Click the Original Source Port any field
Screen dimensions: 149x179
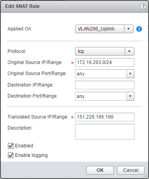(x=101, y=73)
